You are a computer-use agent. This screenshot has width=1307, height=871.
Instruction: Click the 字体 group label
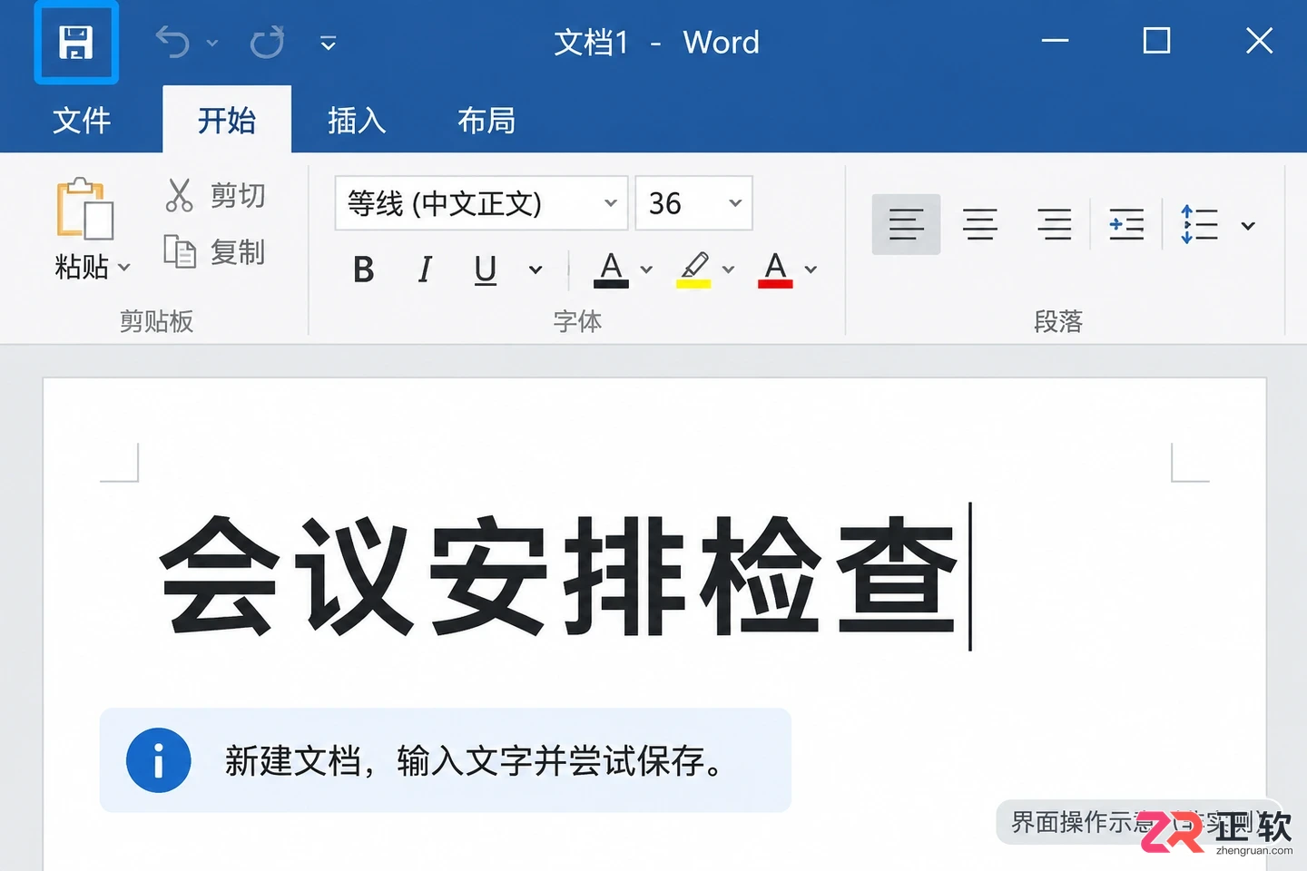577,320
